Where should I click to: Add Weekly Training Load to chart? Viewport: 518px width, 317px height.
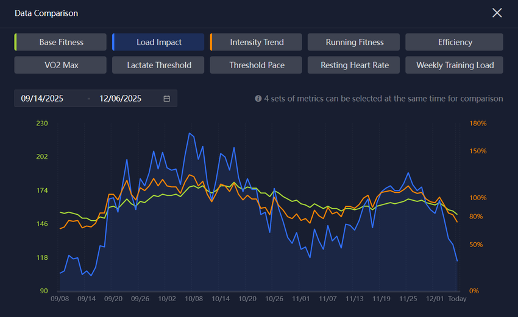(455, 65)
